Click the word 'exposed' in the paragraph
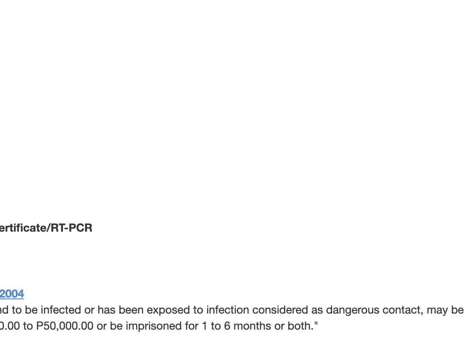465x343 pixels. tap(177, 310)
